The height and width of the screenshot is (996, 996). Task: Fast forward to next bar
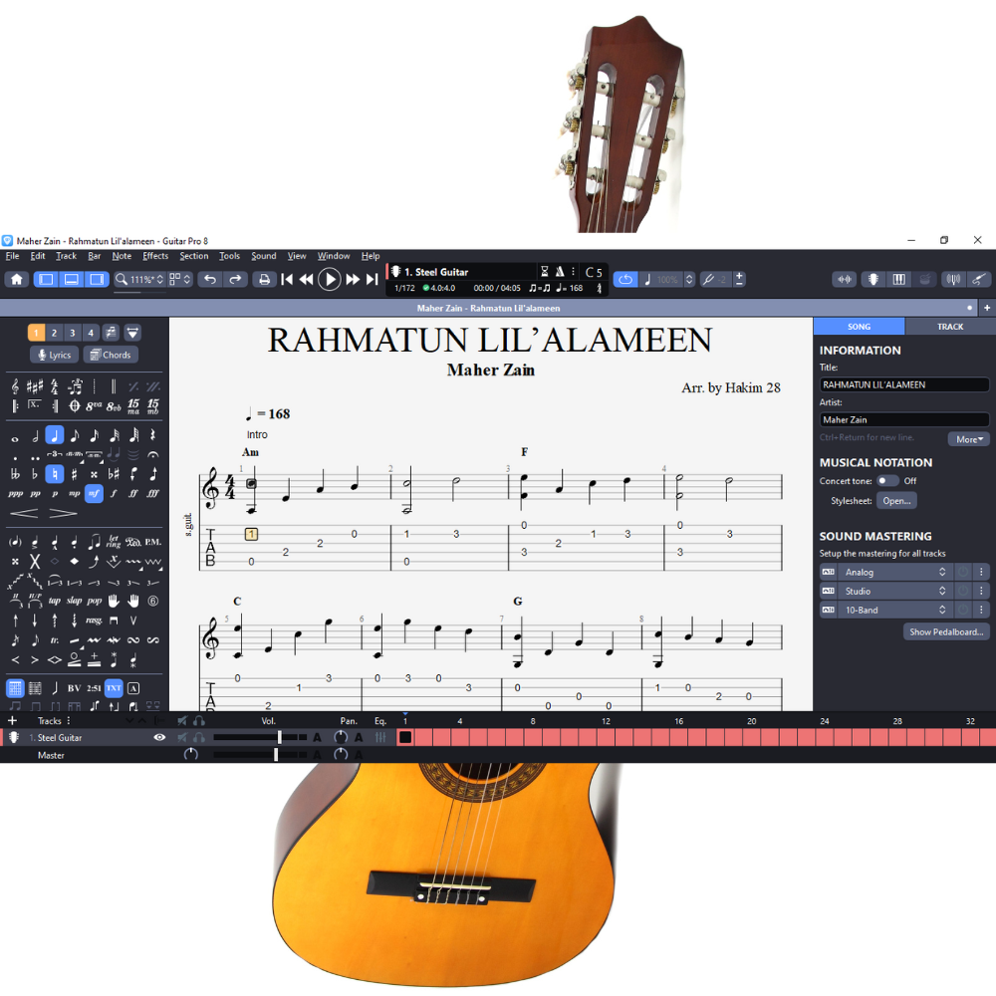(353, 280)
